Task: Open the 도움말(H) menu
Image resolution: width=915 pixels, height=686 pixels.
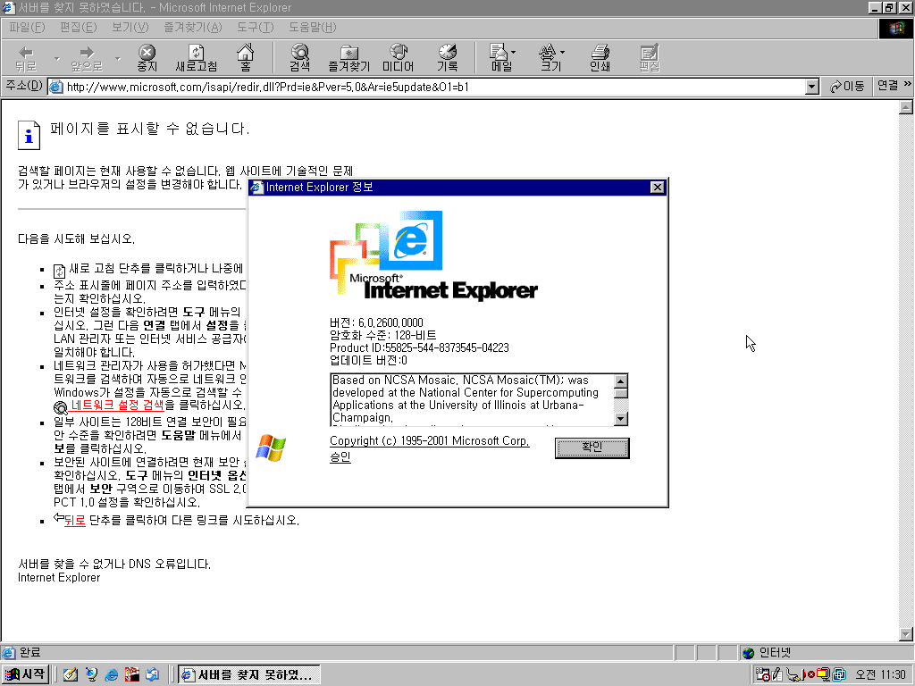Action: click(312, 28)
